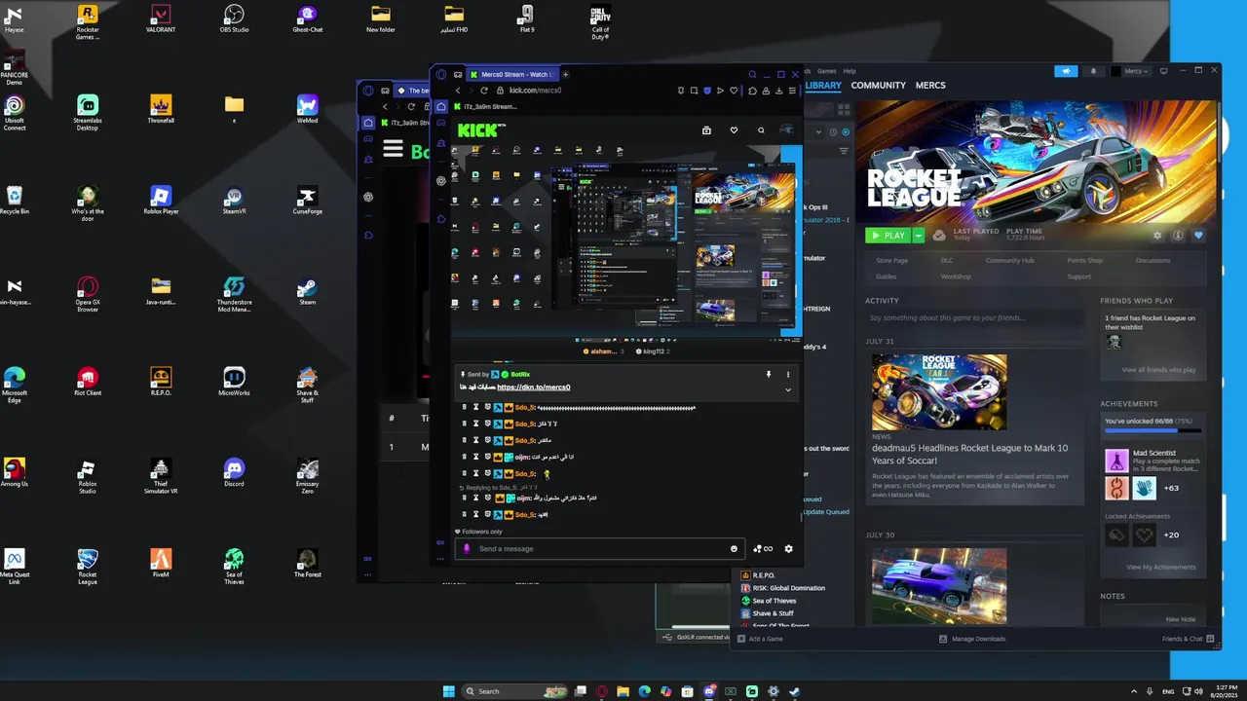Click New Note in Steam notes
Viewport: 1247px width, 701px height.
point(1181,619)
